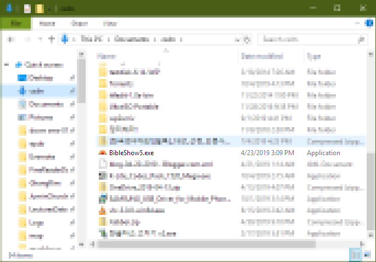The width and height of the screenshot is (376, 262).
Task: Open the Home ribbon tab
Action: [x=47, y=24]
